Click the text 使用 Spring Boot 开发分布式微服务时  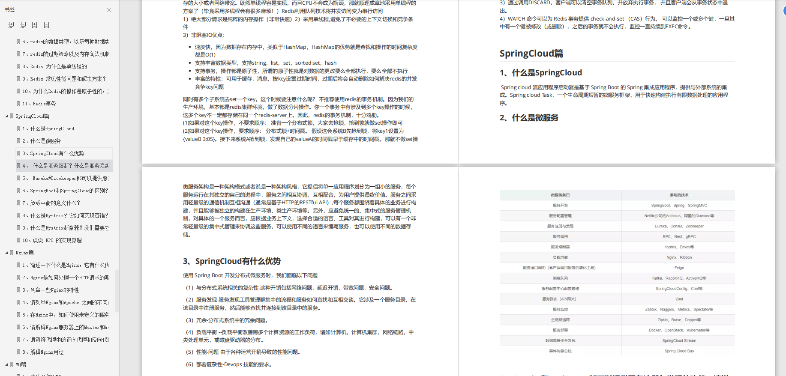point(229,275)
